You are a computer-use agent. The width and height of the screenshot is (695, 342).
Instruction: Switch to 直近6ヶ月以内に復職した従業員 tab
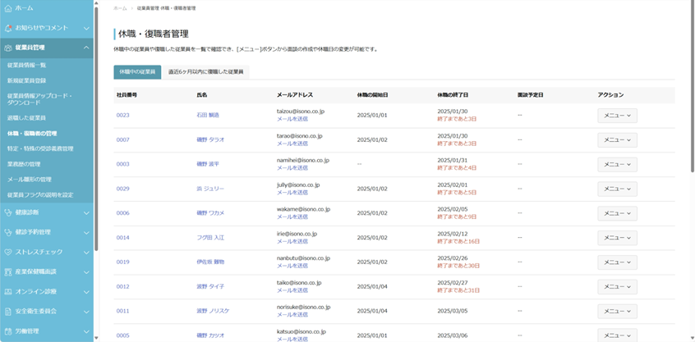pyautogui.click(x=205, y=72)
